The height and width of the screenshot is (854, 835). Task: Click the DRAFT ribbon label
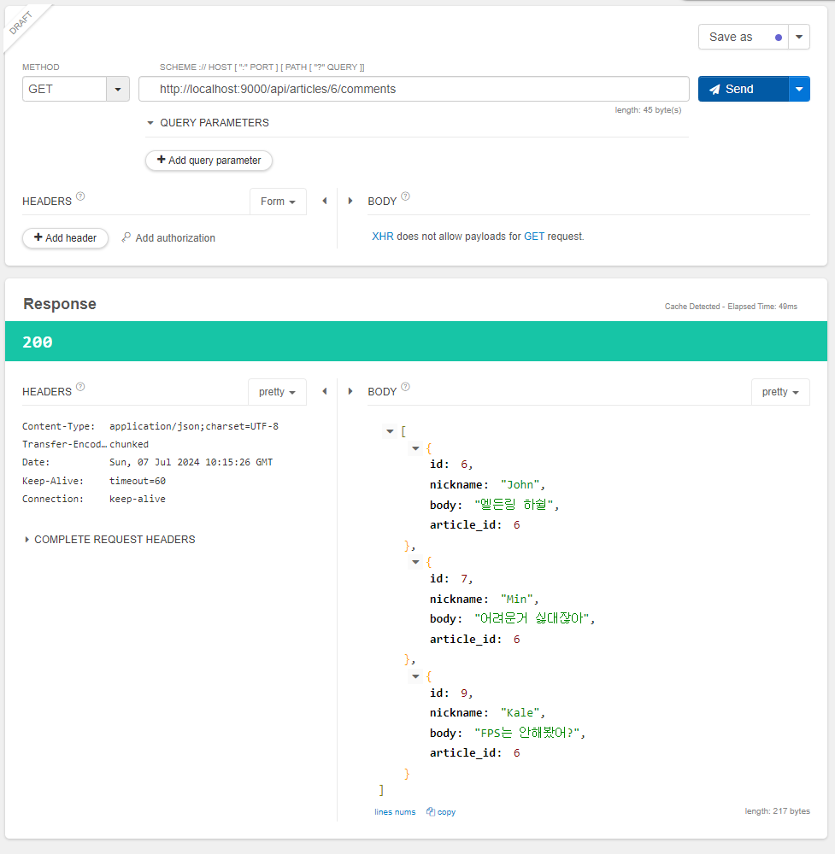click(x=21, y=23)
